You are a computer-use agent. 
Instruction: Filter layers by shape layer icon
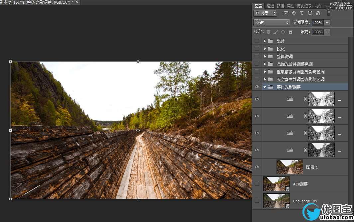(x=310, y=13)
